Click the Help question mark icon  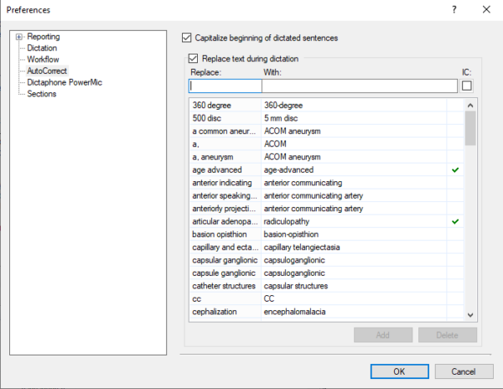(454, 10)
